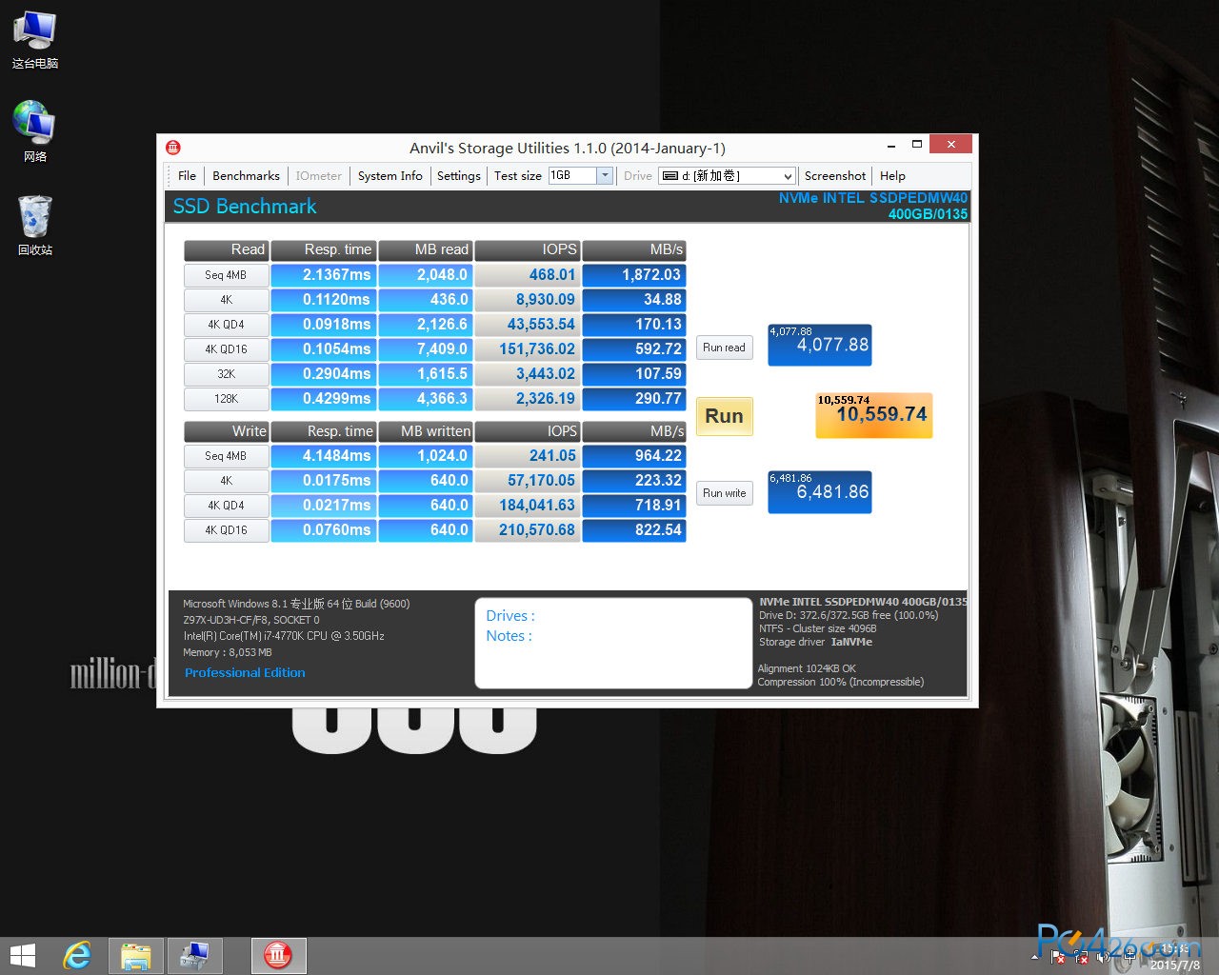Open the 这台电脑 desktop icon
The height and width of the screenshot is (975, 1219).
[35, 41]
